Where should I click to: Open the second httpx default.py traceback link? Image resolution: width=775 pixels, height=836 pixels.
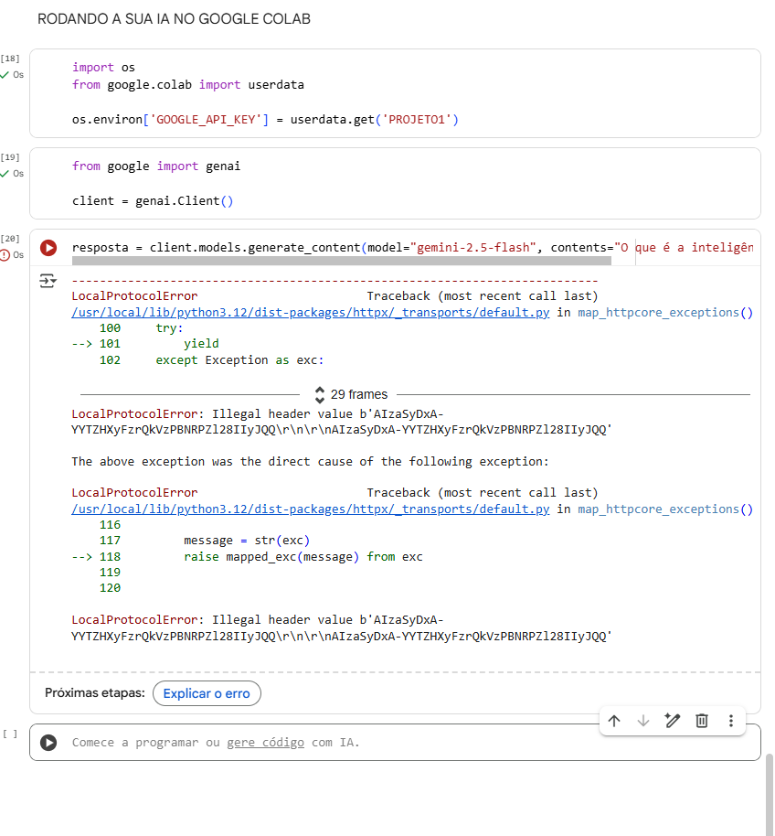[x=311, y=509]
